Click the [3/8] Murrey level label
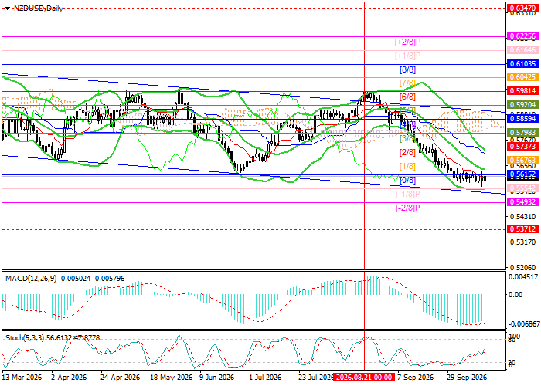Screen dimensions: 541x386 [407, 138]
